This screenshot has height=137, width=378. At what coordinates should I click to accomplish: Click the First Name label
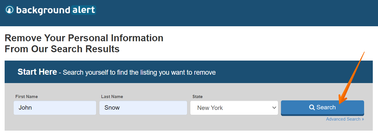(x=27, y=97)
